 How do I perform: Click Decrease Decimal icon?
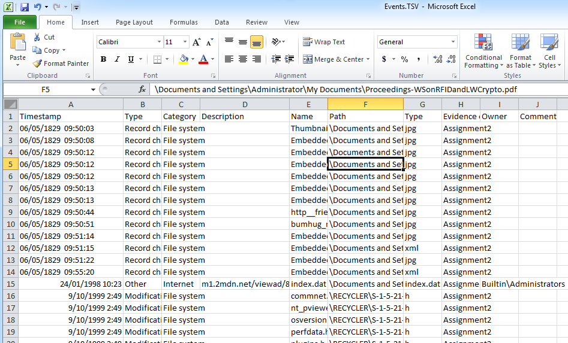(451, 59)
